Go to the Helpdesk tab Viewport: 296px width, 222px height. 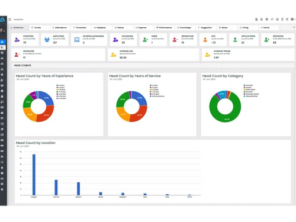[101, 27]
